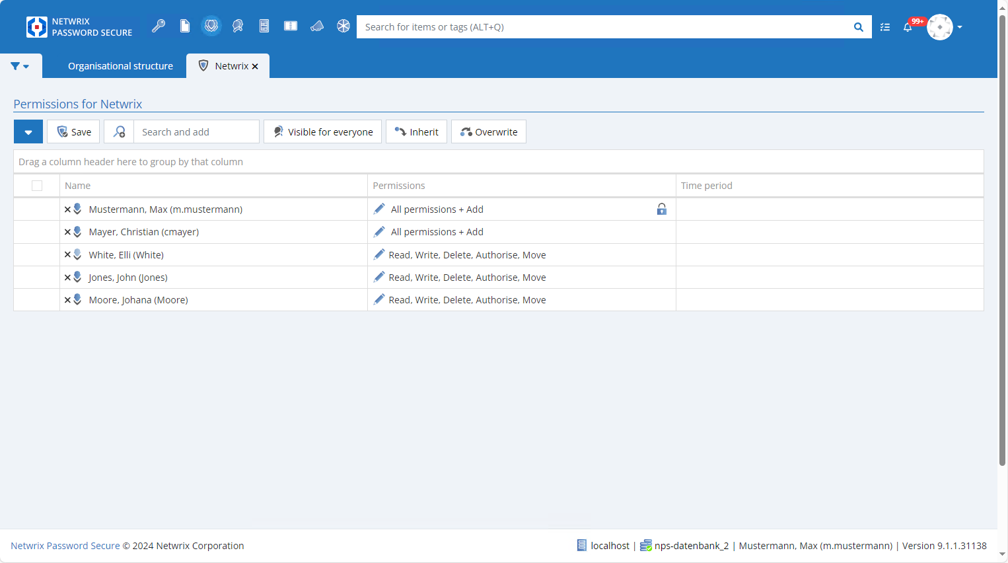
Task: Edit permissions pencil for White, Elli
Action: pyautogui.click(x=379, y=254)
